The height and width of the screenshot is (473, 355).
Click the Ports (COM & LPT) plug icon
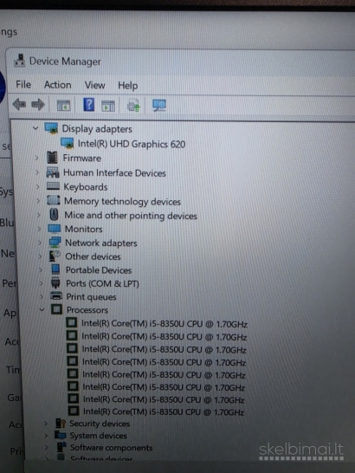pos(55,283)
